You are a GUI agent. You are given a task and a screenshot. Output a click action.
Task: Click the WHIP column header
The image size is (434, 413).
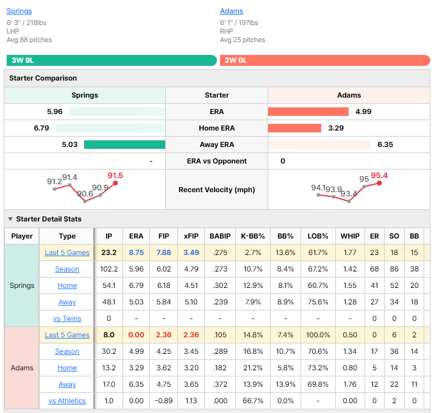coord(350,236)
